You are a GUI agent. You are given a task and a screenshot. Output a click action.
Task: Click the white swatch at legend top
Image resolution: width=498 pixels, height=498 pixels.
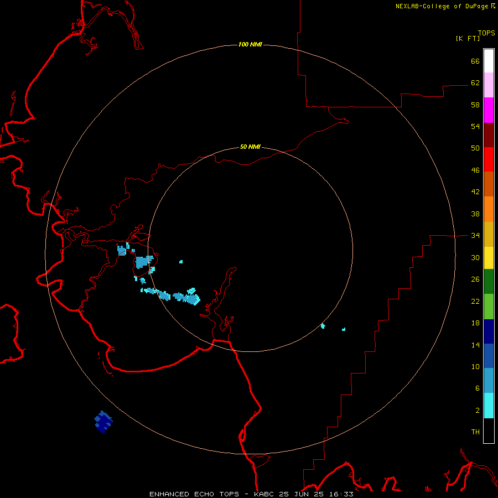coord(489,61)
